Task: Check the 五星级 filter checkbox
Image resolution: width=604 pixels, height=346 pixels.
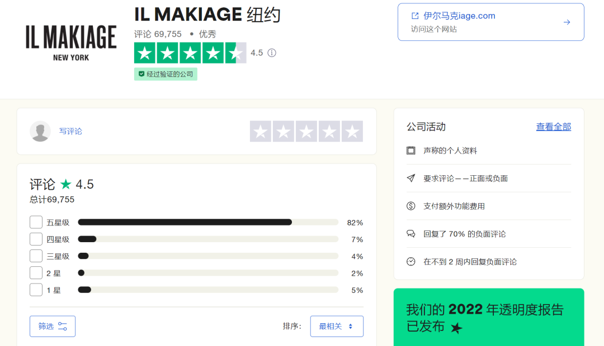Action: coord(36,222)
